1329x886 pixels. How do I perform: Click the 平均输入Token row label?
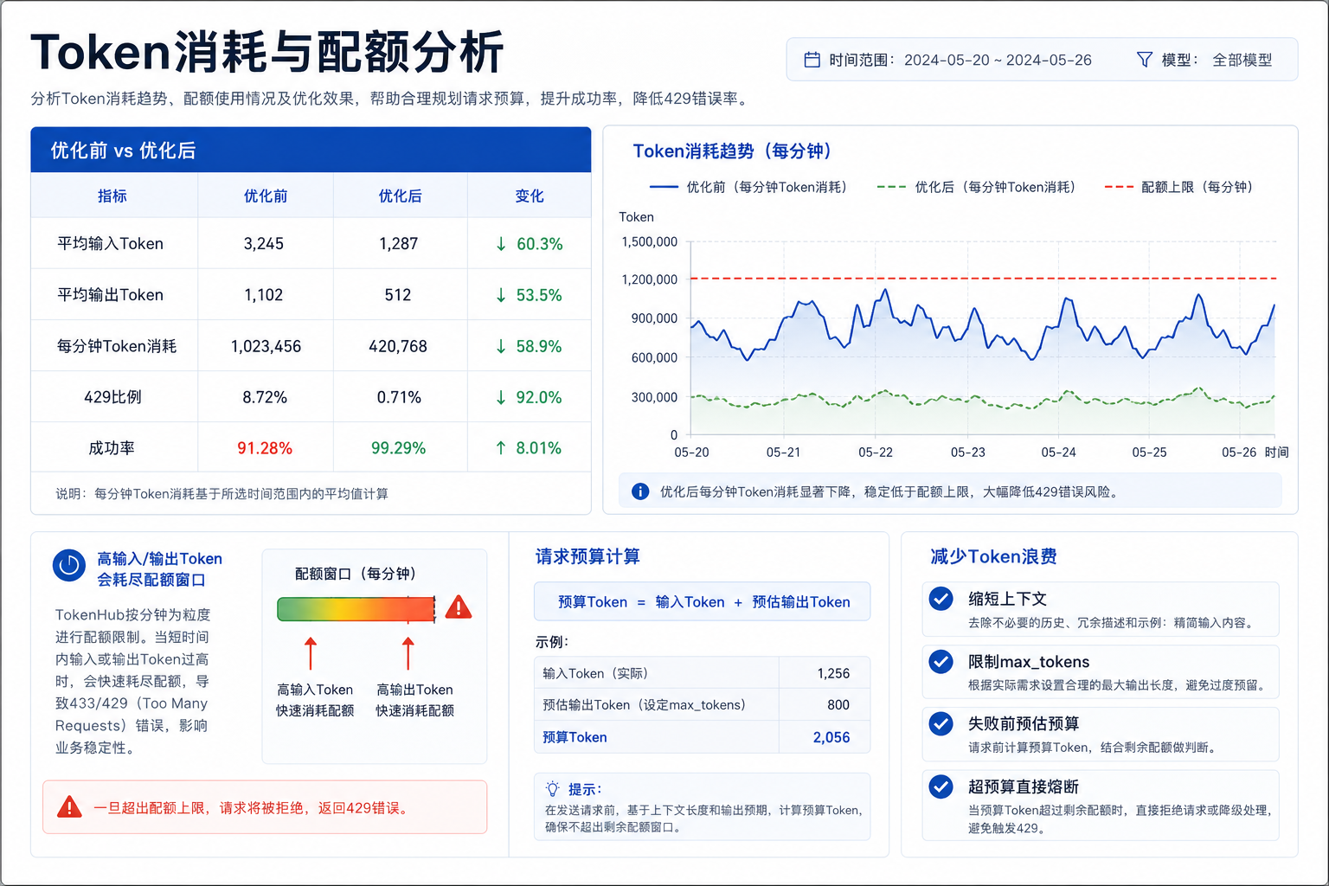point(111,244)
